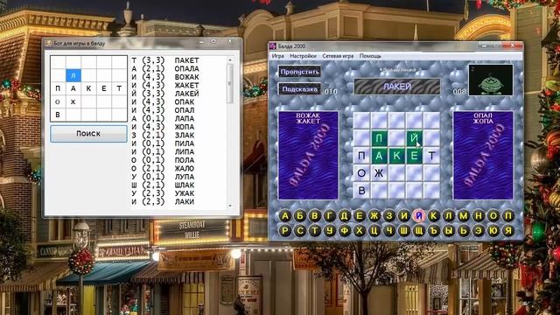This screenshot has height=315, width=560.
Task: Click scroll down arrow in results list
Action: click(x=229, y=206)
